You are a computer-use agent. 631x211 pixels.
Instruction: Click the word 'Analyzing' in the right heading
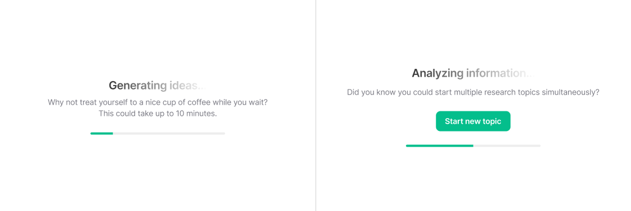pos(437,73)
